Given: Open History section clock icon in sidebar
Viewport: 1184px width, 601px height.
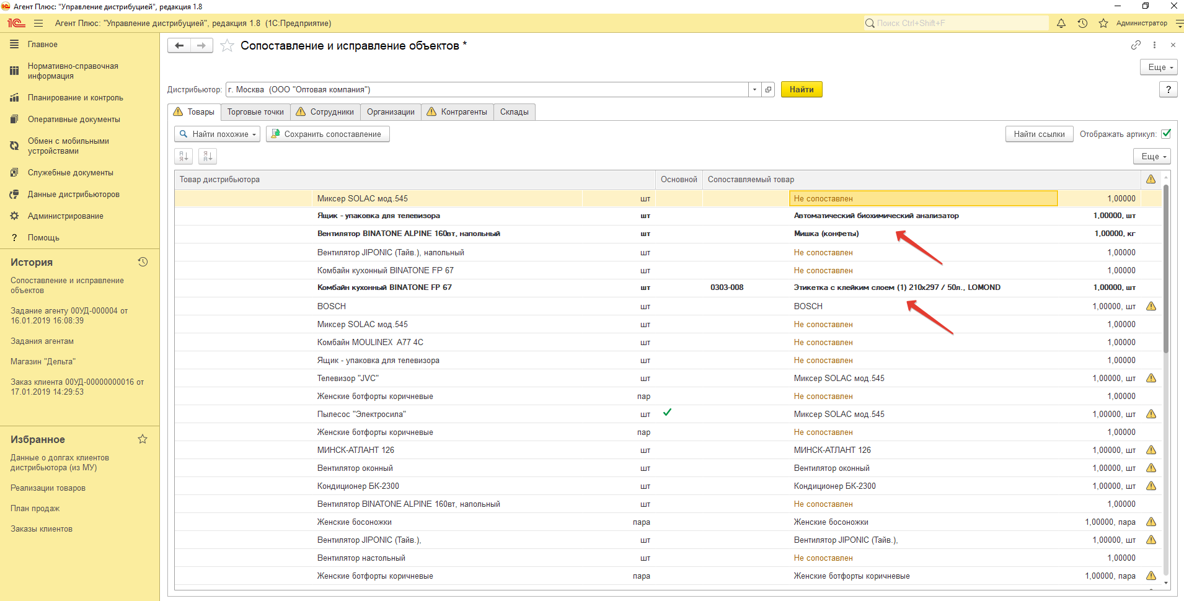Looking at the screenshot, I should pyautogui.click(x=143, y=262).
